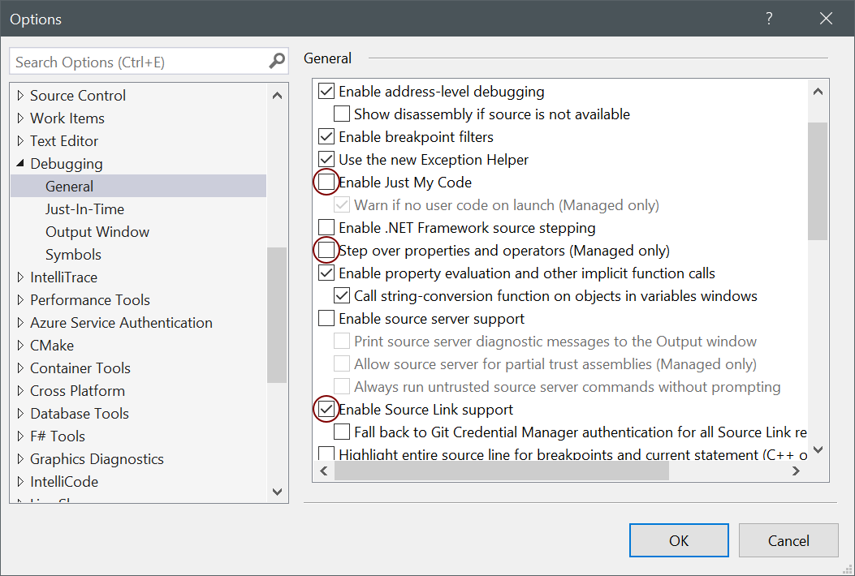Screen dimensions: 855x576
Task: Select the IntelliTrace label
Action: (x=63, y=277)
